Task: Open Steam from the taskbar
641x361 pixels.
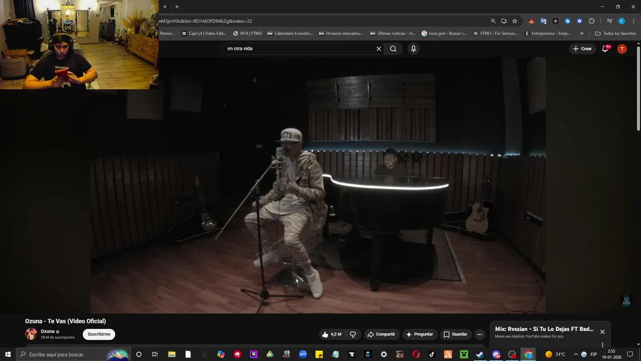Action: coord(480,354)
